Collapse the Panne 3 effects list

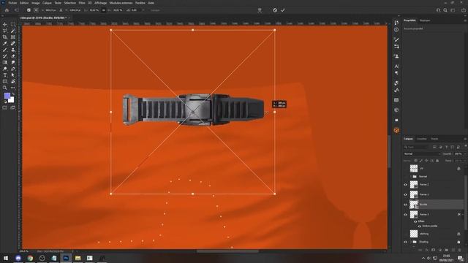[463, 214]
